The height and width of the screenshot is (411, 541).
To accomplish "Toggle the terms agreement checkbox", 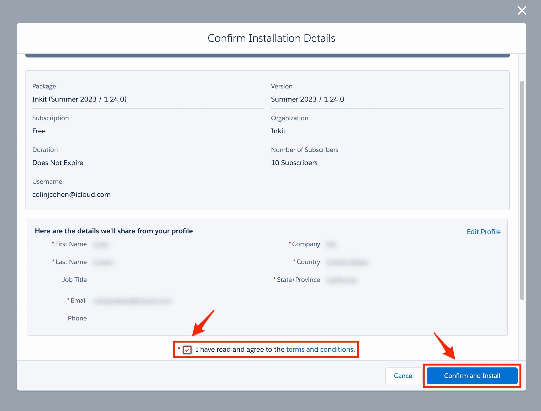I will coord(187,350).
